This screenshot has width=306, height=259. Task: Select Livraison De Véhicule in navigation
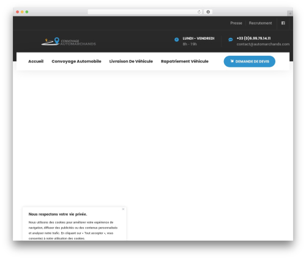pyautogui.click(x=131, y=61)
